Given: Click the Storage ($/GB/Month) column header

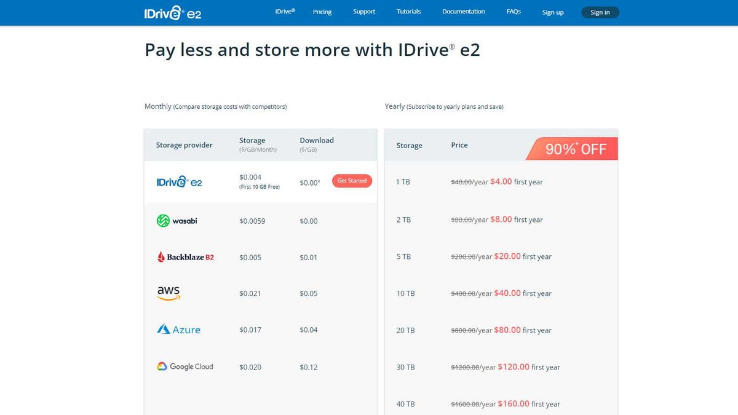Looking at the screenshot, I should click(x=258, y=144).
